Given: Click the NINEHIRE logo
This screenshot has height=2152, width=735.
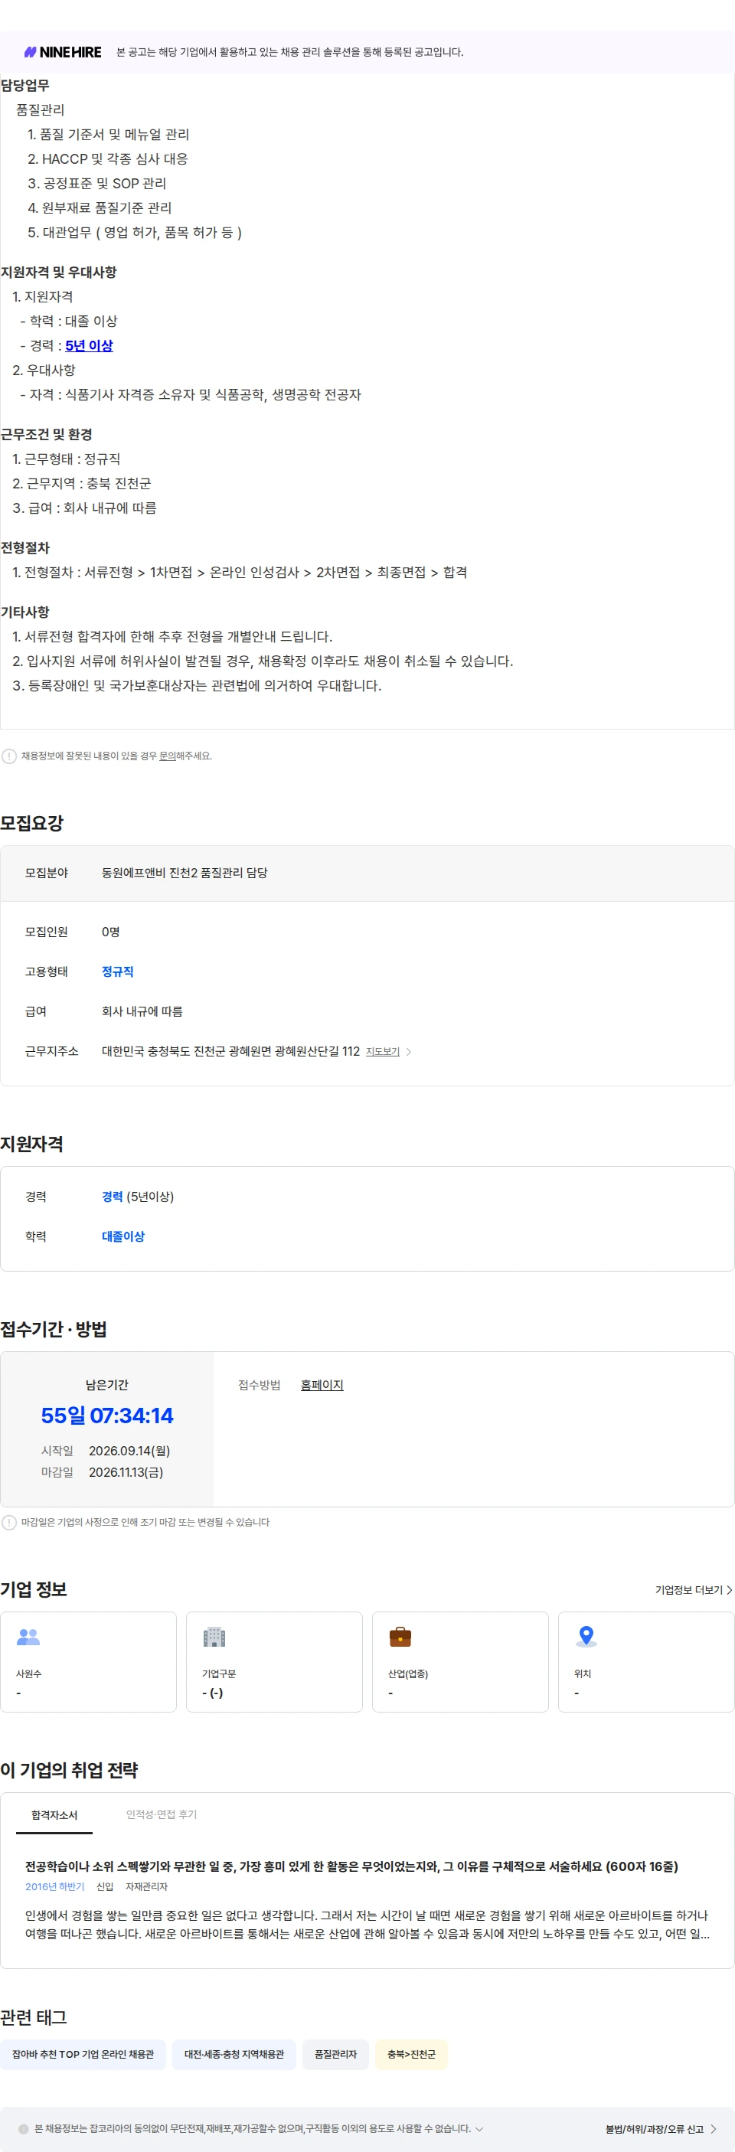Looking at the screenshot, I should (63, 52).
